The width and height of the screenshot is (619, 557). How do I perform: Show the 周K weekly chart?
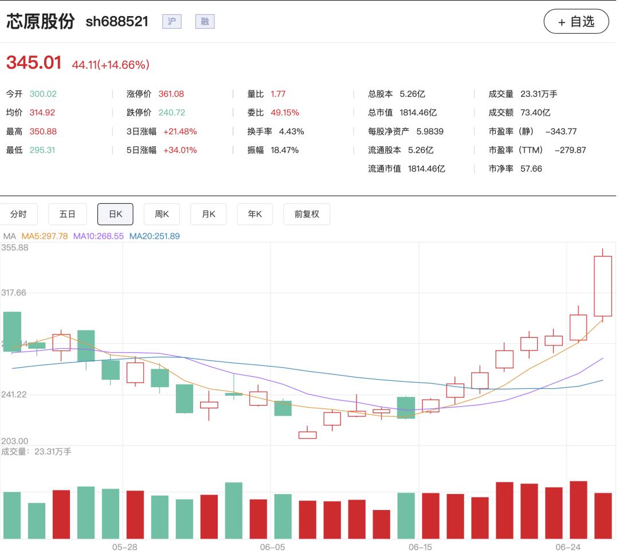162,214
